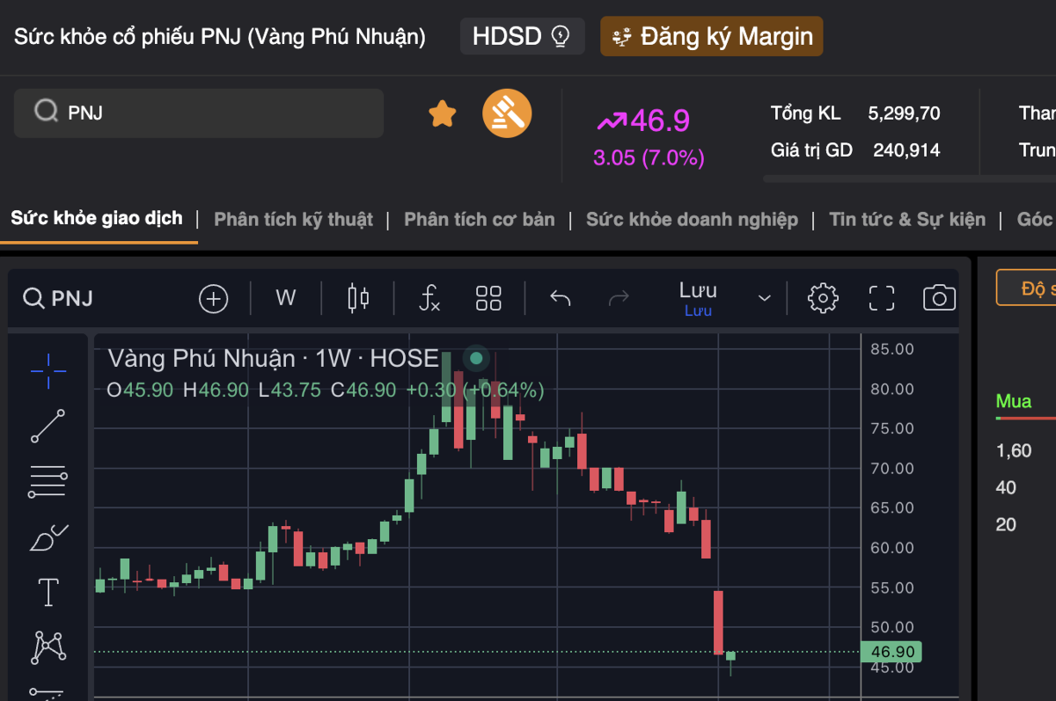Open the fx indicators menu
1056x701 pixels.
coord(429,298)
